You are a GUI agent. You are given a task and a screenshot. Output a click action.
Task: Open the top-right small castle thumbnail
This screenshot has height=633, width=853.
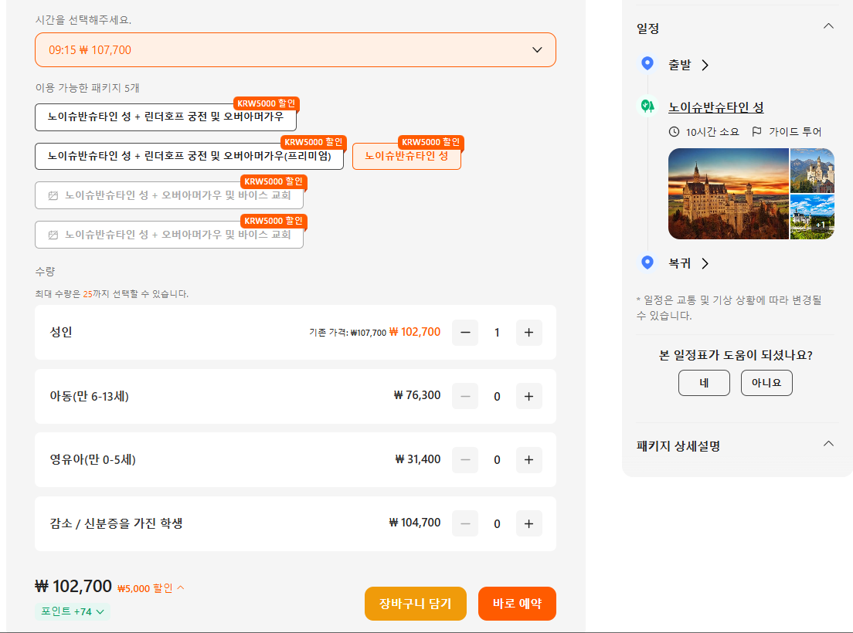812,171
